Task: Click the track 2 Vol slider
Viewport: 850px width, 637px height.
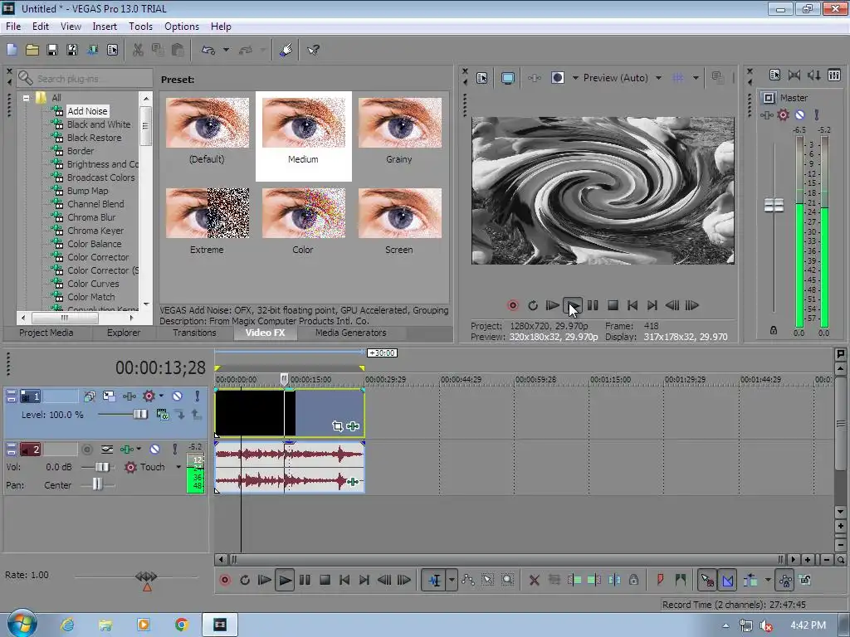Action: (102, 467)
